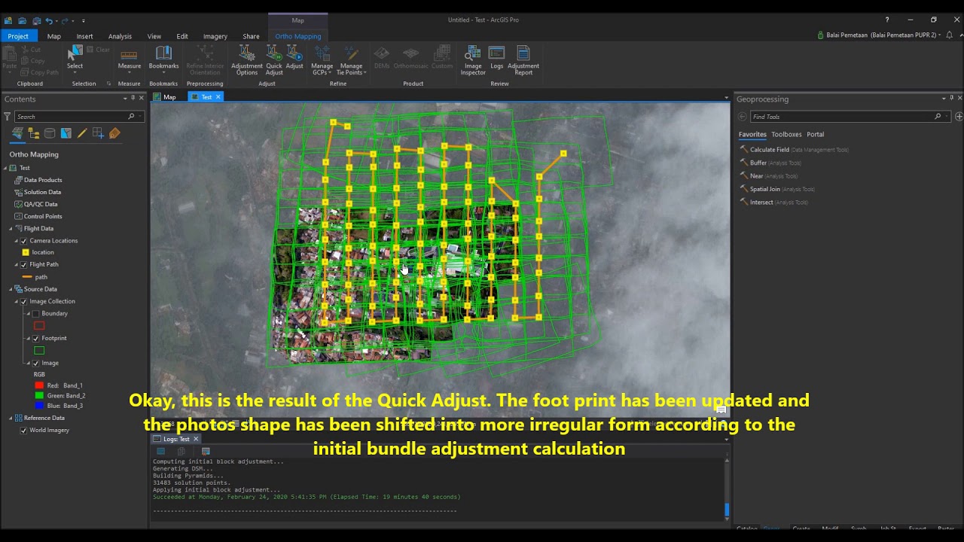Switch to the Imagery ribbon tab
The width and height of the screenshot is (964, 542).
click(x=215, y=36)
